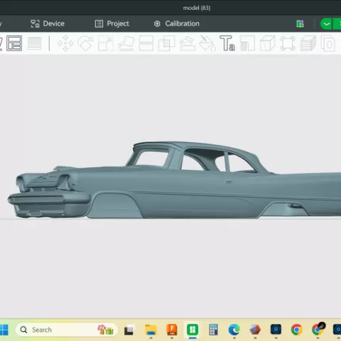Click the overlapping pages icon at toolbar end

[328, 43]
